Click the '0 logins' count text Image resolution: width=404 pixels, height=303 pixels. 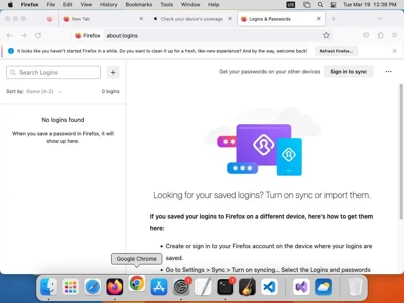(x=110, y=92)
